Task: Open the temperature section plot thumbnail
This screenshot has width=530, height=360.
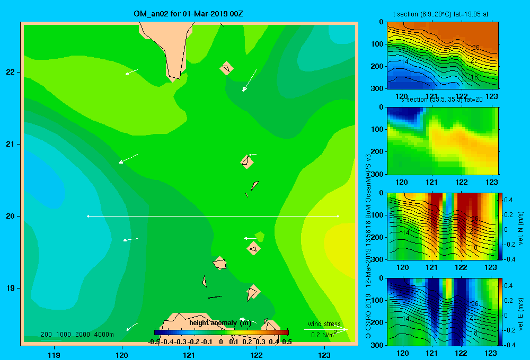Action: click(443, 56)
